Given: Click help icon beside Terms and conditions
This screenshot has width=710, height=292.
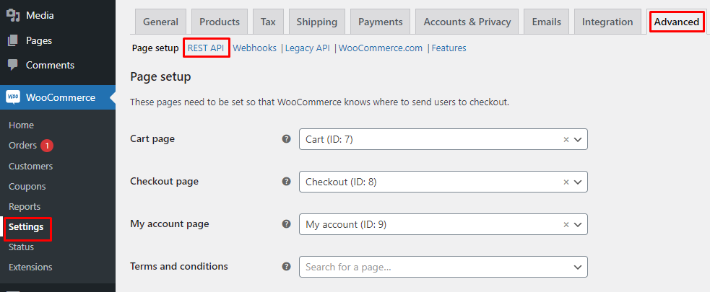Looking at the screenshot, I should coord(286,266).
